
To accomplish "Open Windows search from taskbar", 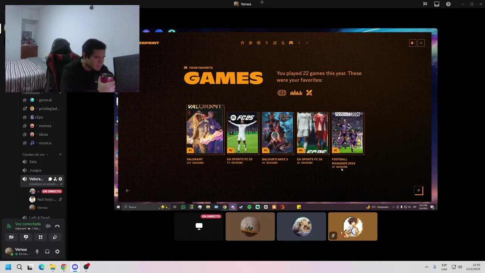I will [19, 267].
